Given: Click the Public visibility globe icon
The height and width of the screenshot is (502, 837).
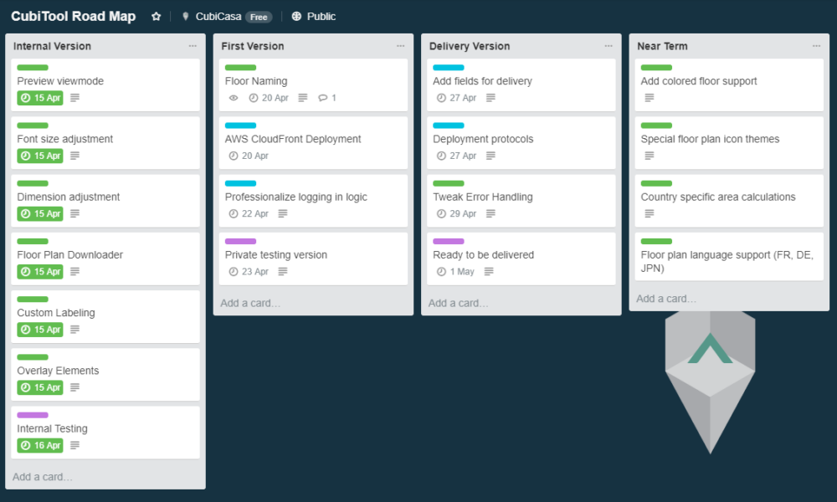Looking at the screenshot, I should 296,17.
